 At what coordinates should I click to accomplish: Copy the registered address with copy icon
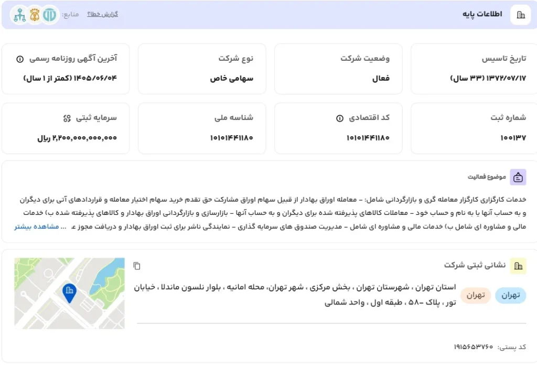point(137,266)
